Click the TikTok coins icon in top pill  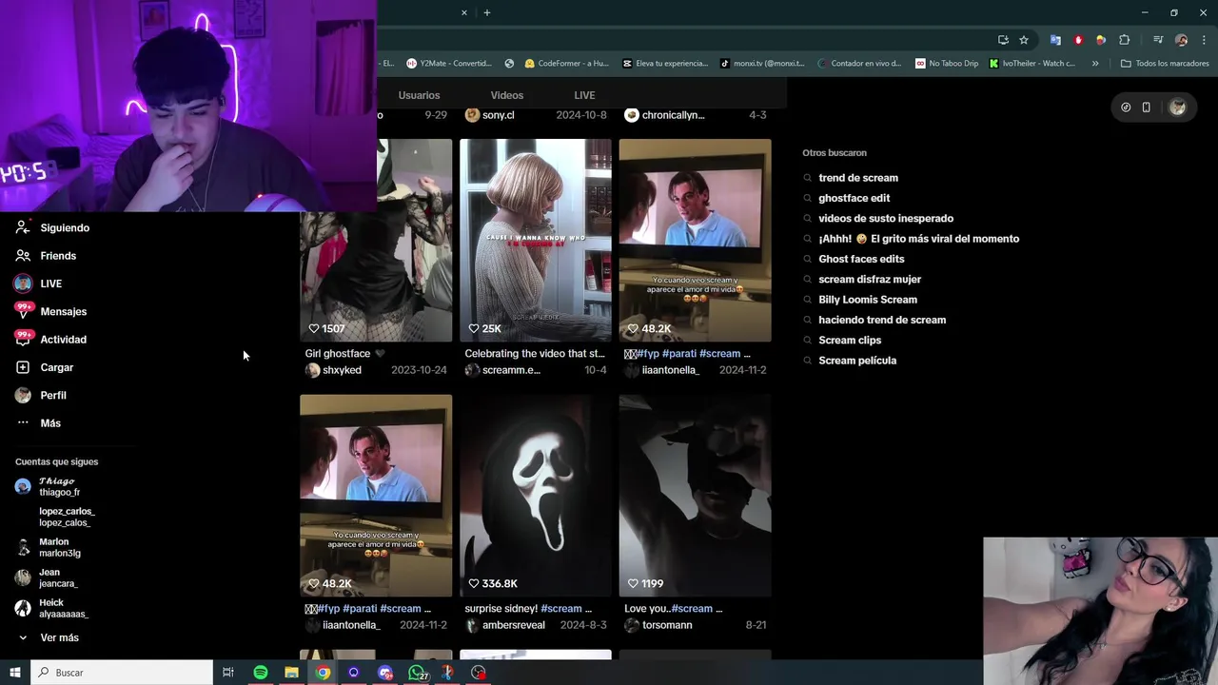[1126, 108]
